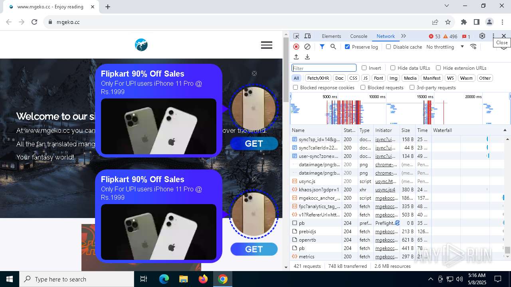Click the Windows taskbar search box
The width and height of the screenshot is (511, 287).
coord(77,279)
